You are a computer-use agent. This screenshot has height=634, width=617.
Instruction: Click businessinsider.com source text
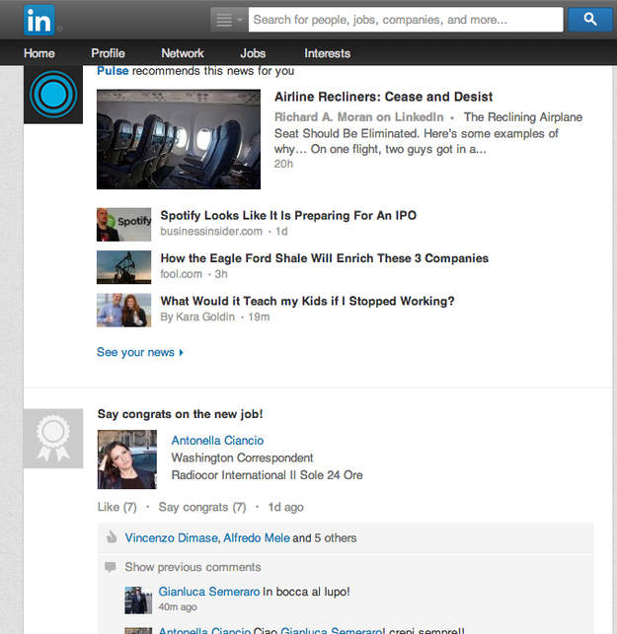(x=211, y=232)
